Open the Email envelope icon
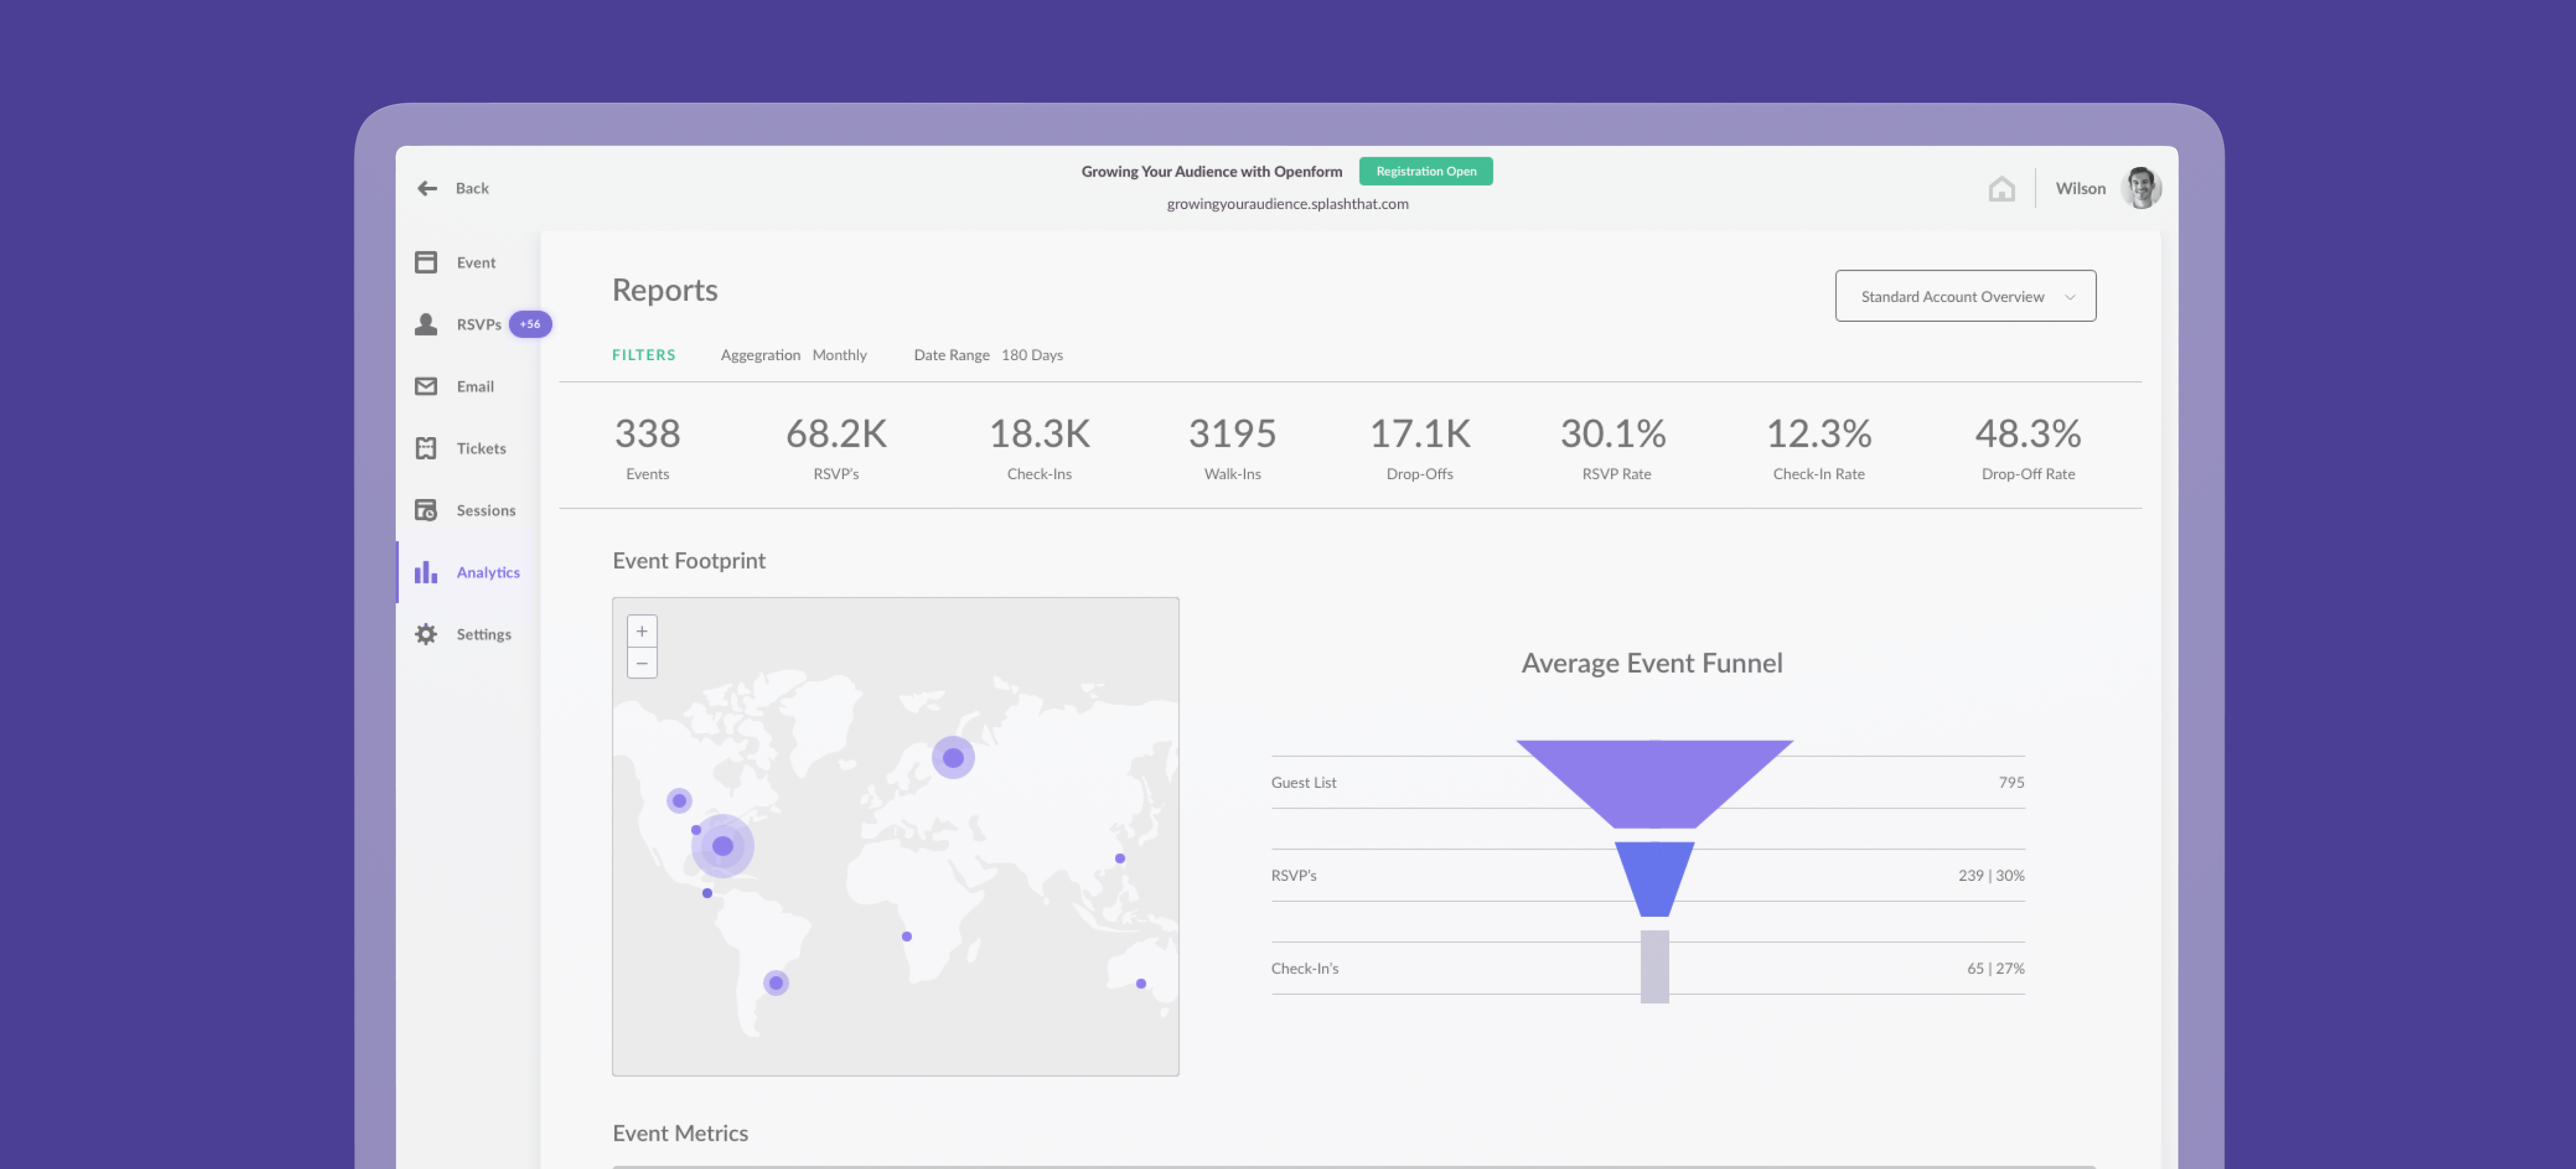Image resolution: width=2576 pixels, height=1169 pixels. (x=426, y=386)
